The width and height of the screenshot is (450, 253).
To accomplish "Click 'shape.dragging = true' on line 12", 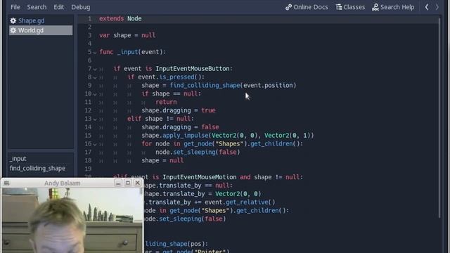I will (x=178, y=110).
